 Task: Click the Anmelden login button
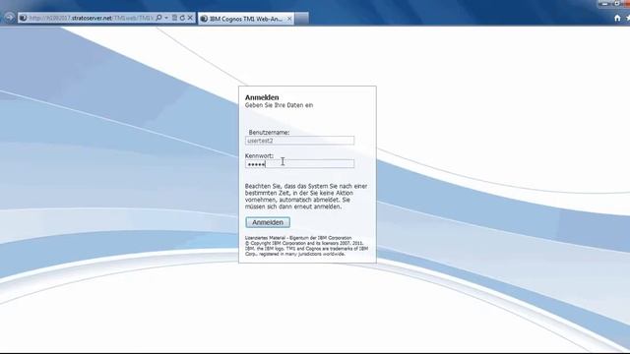pyautogui.click(x=268, y=222)
